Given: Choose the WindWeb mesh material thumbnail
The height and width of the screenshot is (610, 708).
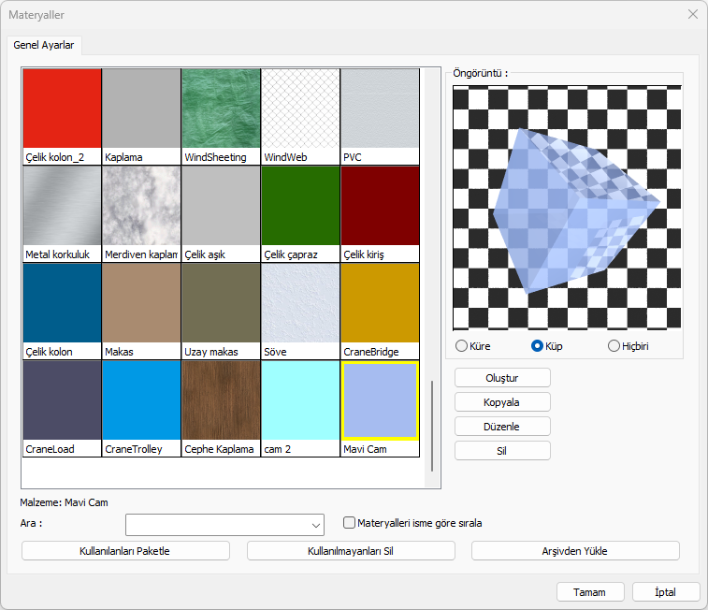Looking at the screenshot, I should pos(300,109).
